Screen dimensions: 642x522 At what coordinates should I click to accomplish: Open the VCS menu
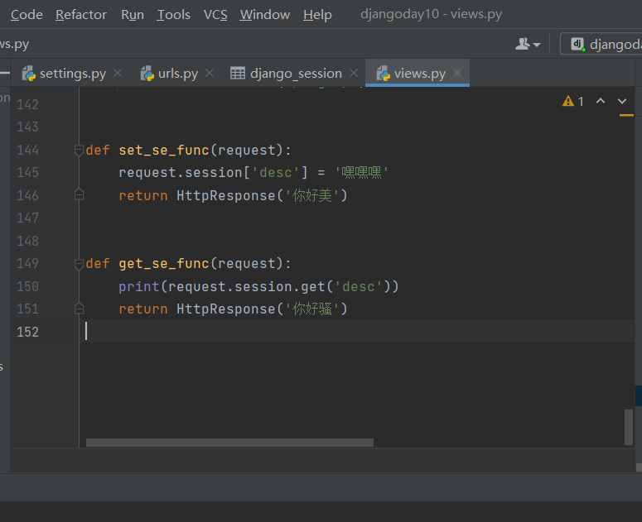215,15
